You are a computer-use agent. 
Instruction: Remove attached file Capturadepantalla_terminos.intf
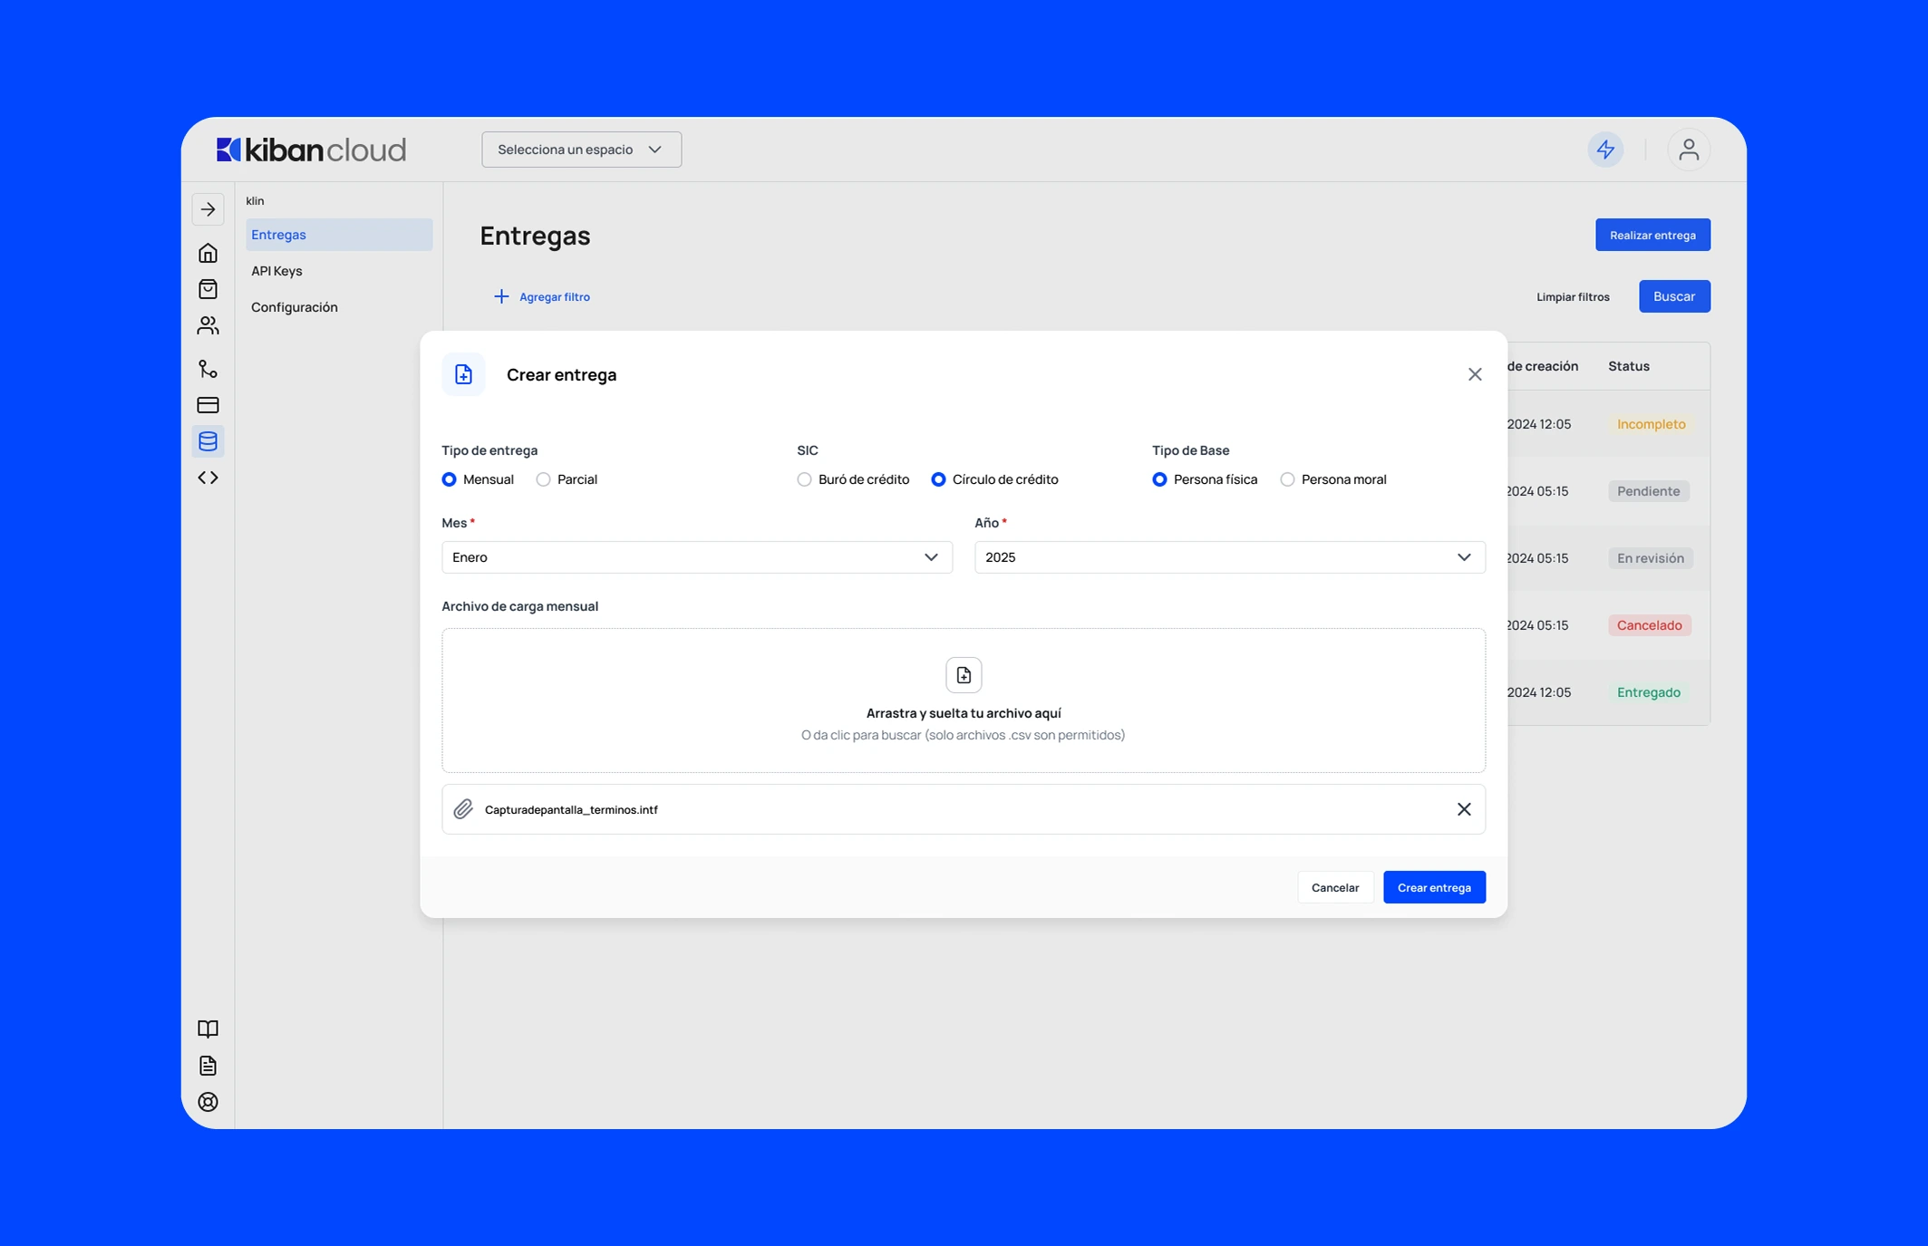click(x=1463, y=809)
